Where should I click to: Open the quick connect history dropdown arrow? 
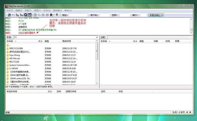(163, 15)
